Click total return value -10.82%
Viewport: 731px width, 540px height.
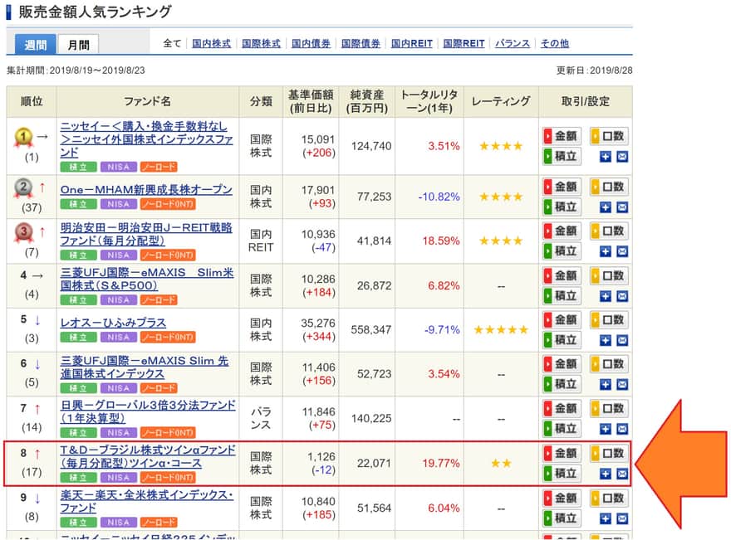439,197
